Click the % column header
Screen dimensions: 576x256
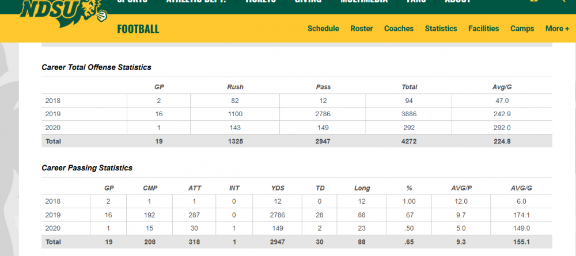(x=409, y=188)
